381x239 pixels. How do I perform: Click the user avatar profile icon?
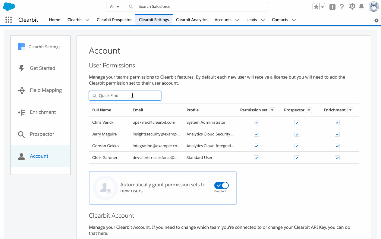click(374, 7)
